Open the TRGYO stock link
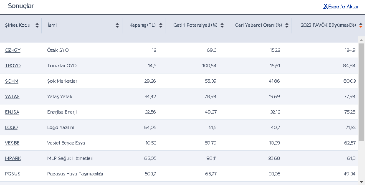The width and height of the screenshot is (367, 185). pos(13,66)
